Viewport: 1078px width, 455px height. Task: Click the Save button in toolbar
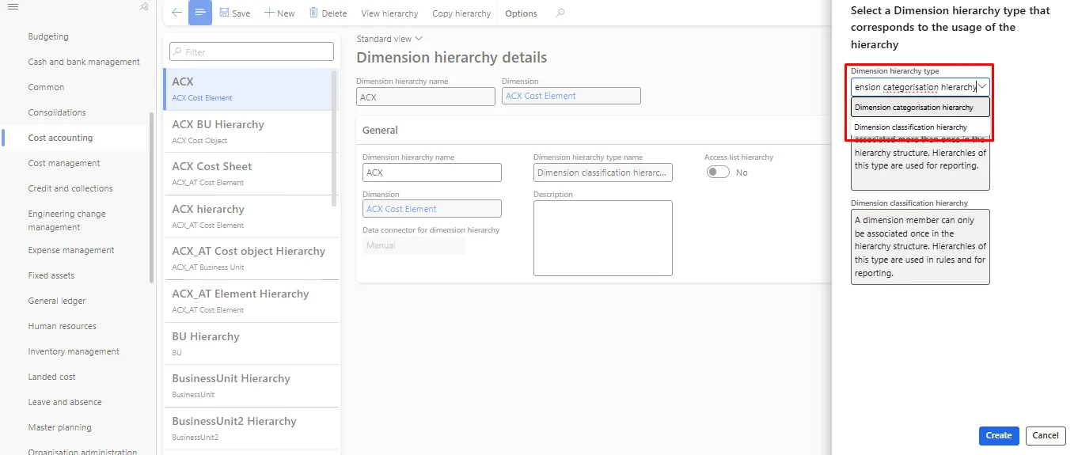tap(235, 13)
